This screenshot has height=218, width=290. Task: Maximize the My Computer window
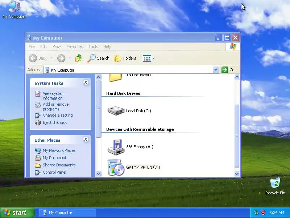pos(227,38)
